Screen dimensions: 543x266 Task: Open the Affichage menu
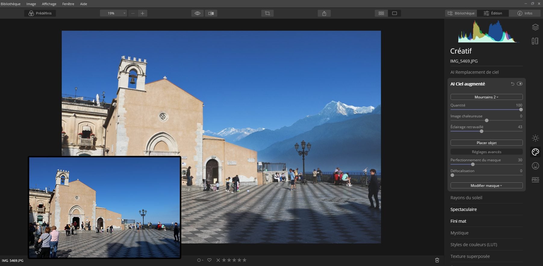(49, 4)
